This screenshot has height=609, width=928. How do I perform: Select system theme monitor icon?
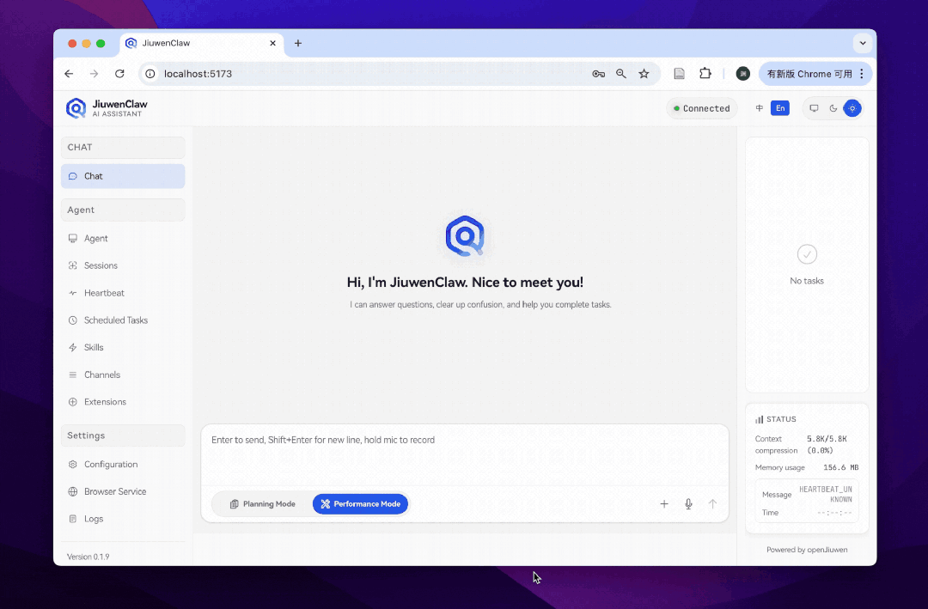pyautogui.click(x=815, y=108)
